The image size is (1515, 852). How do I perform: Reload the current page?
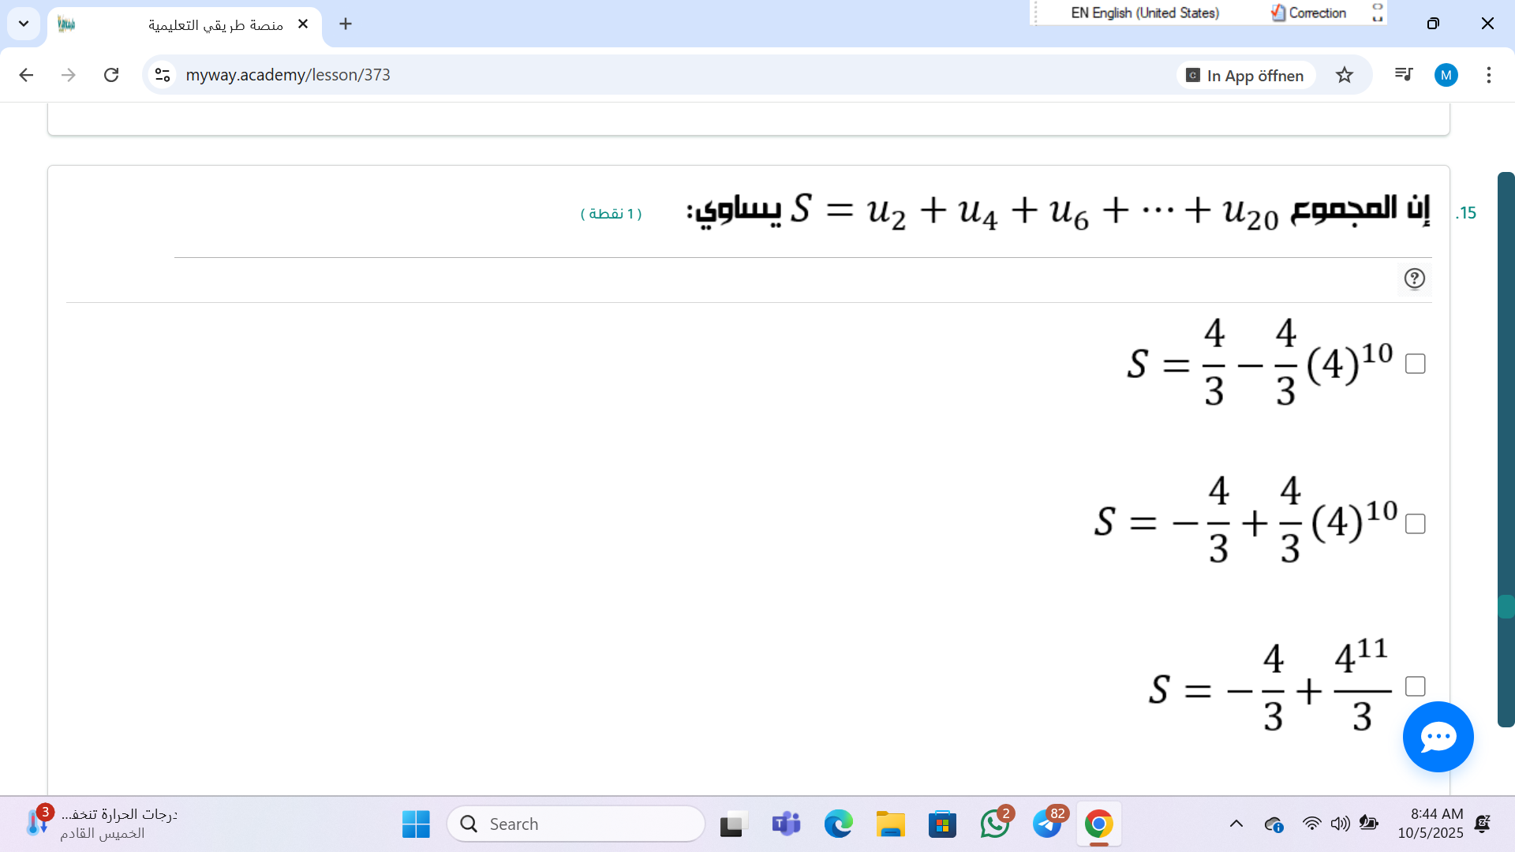tap(111, 75)
